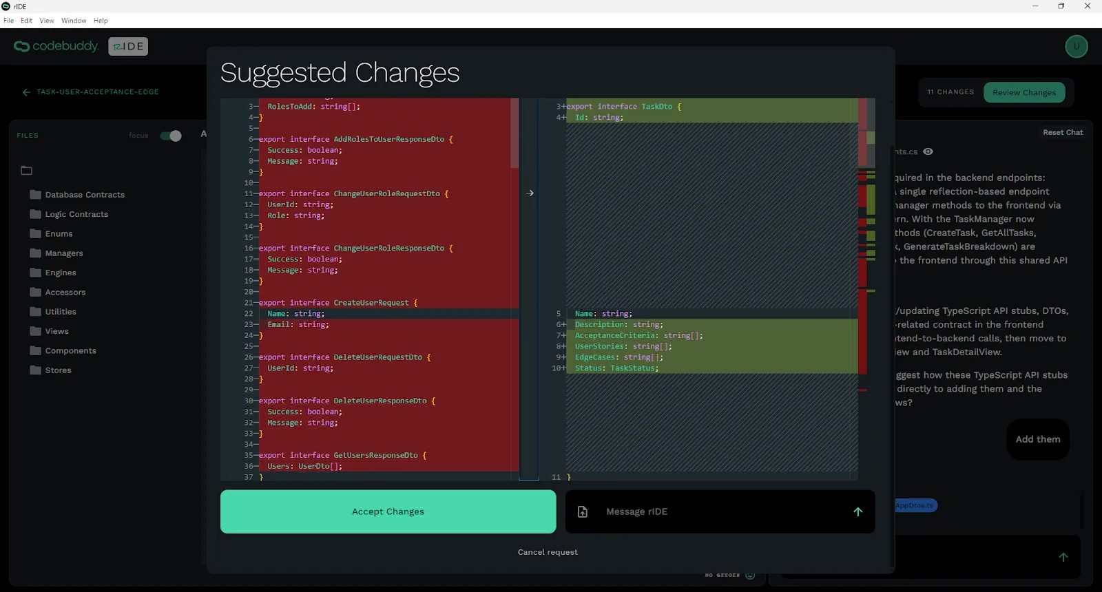Send message with the green arrow in dialog
This screenshot has height=592, width=1102.
click(858, 511)
